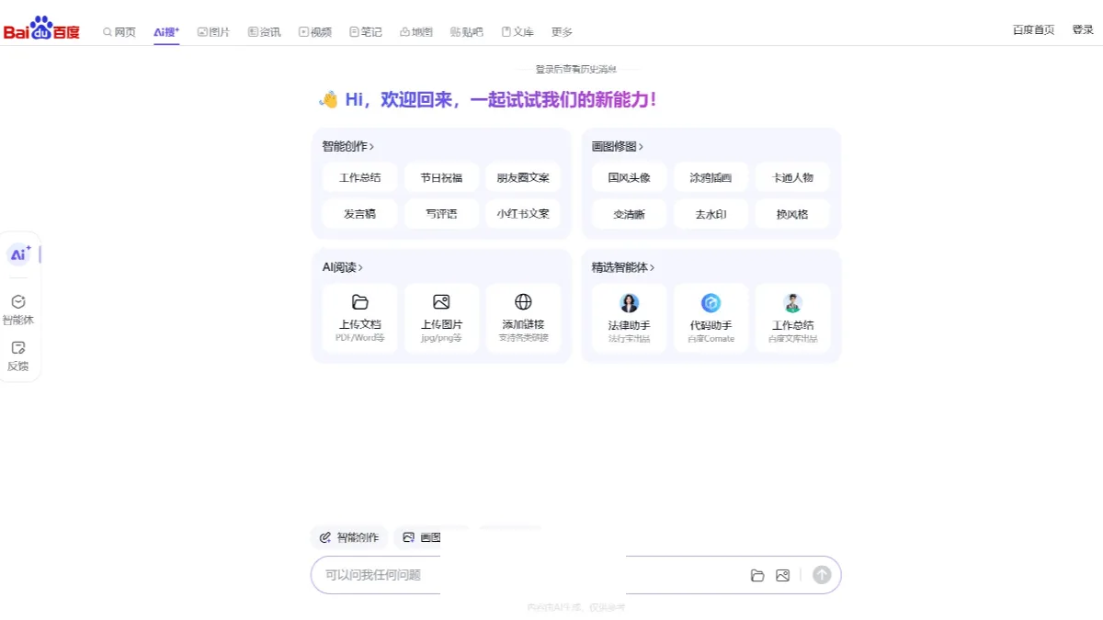Click the image upload icon in input box
Screen dimensions: 1103x620
tap(783, 575)
